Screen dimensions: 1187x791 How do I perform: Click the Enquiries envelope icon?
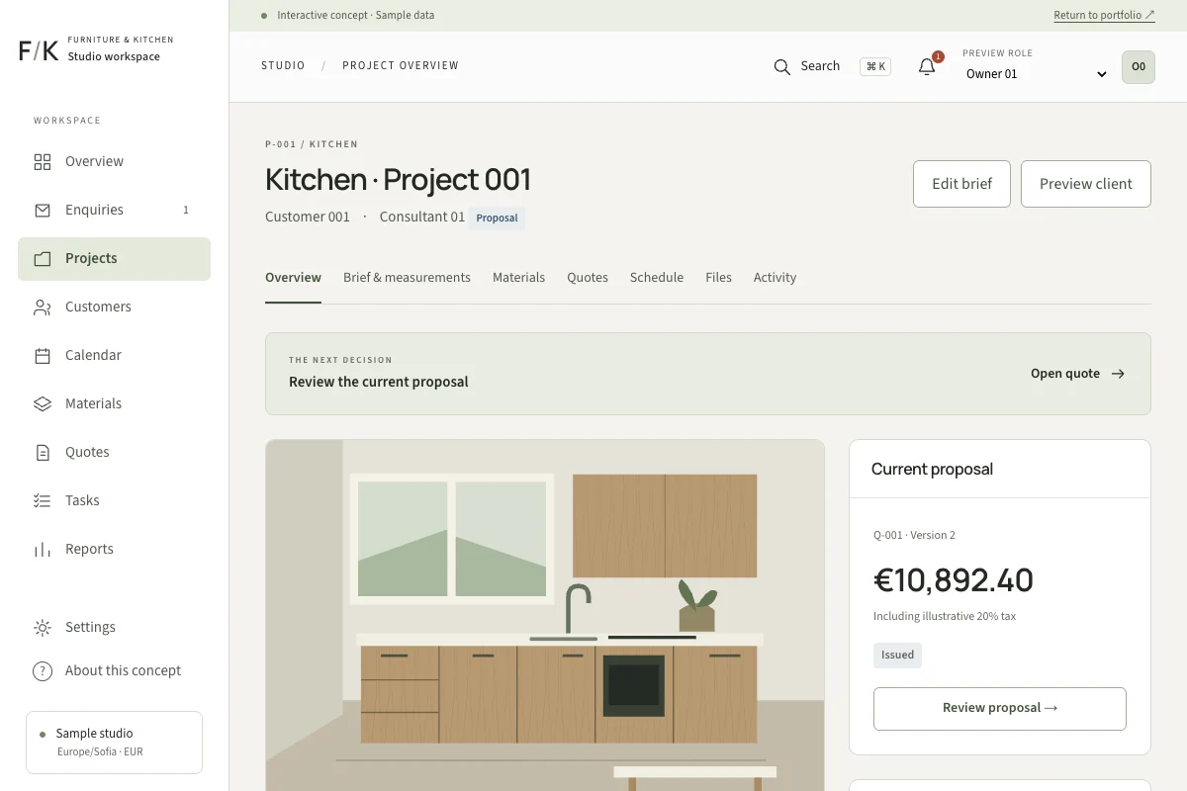pos(43,210)
